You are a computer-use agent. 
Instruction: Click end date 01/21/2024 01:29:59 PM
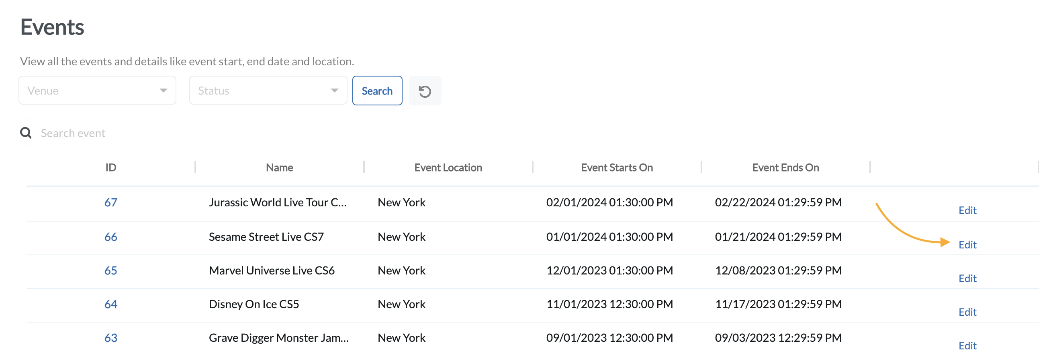point(778,236)
